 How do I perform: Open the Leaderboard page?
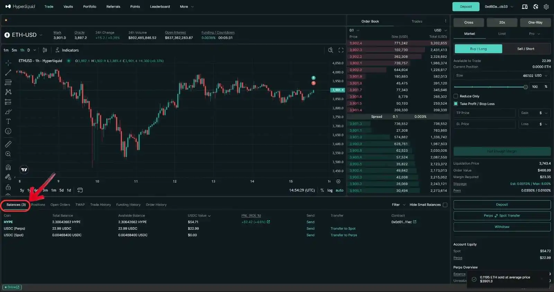point(160,7)
